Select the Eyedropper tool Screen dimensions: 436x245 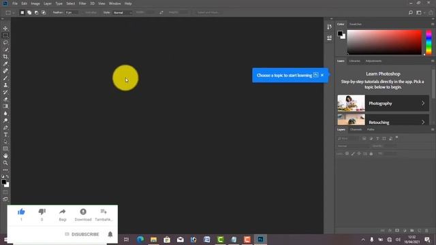tap(5, 64)
